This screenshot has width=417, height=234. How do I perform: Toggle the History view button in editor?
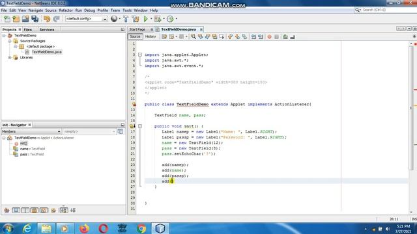tap(151, 36)
